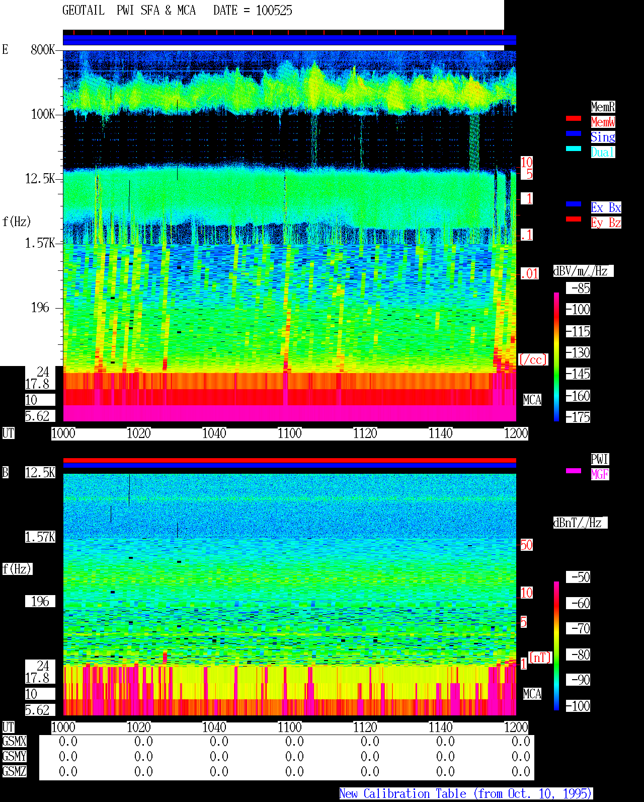
Task: Click the 1100 UT tick under E panel
Action: [289, 433]
